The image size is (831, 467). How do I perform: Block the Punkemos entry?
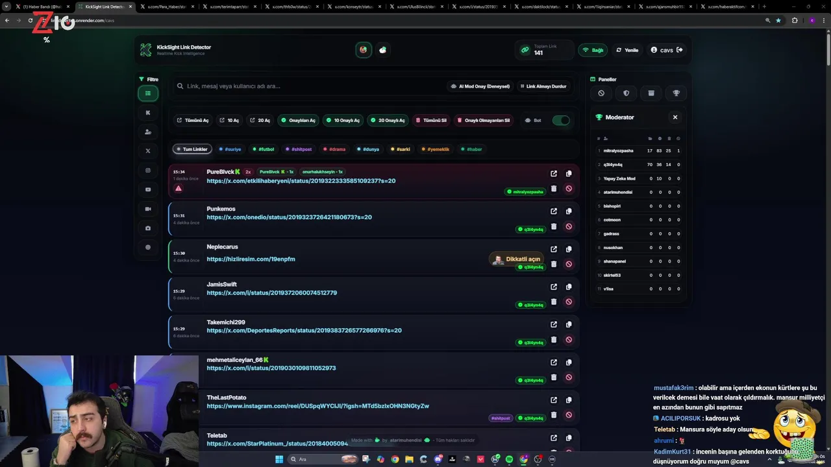click(569, 226)
